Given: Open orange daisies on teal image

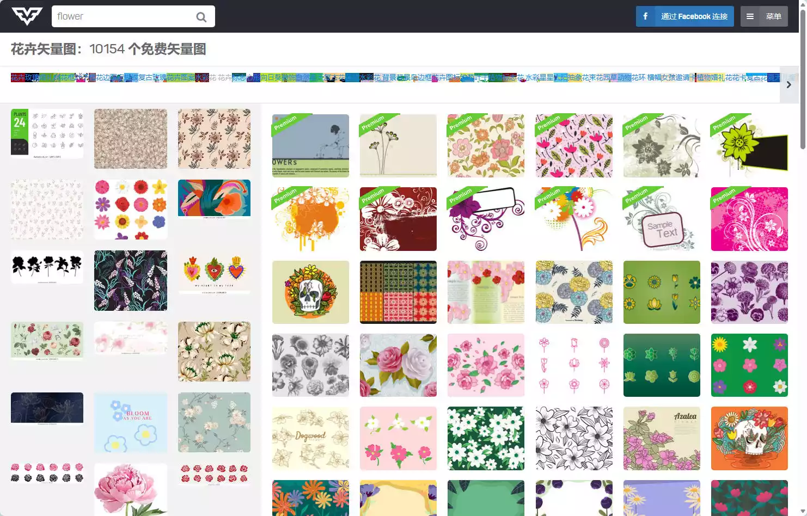Looking at the screenshot, I should click(310, 498).
